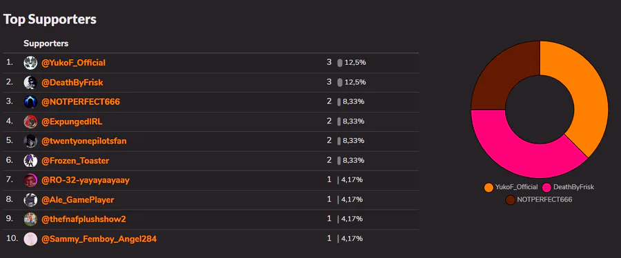Visit the @Sammy_Femboy_Angel284 profile link

pos(99,239)
